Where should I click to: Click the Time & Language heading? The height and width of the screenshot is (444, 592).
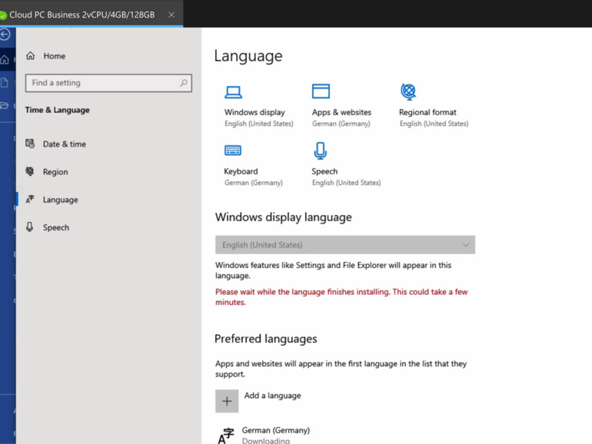click(58, 110)
